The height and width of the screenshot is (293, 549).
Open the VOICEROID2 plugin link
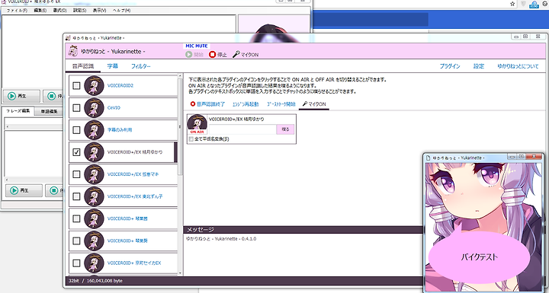pyautogui.click(x=120, y=86)
